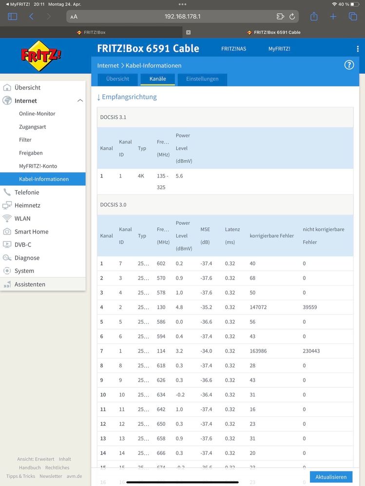Click the Internet globe icon
Screen dimensions: 365x486
[7, 101]
